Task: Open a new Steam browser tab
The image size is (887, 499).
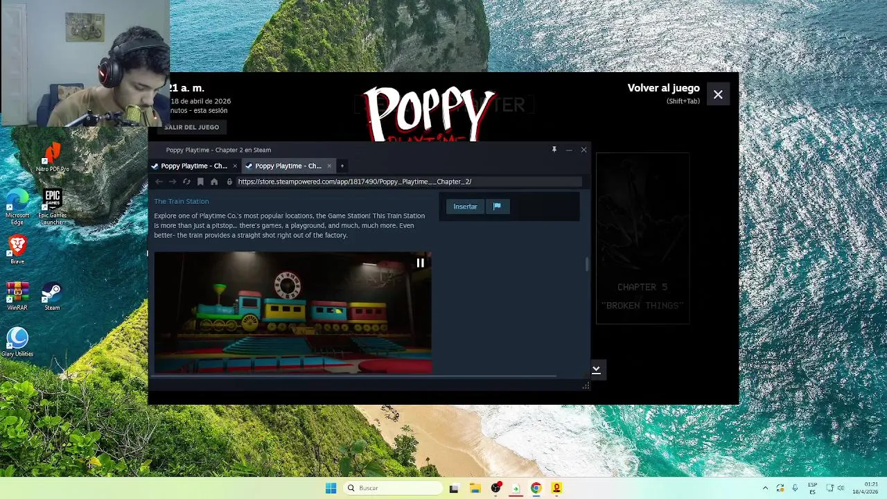Action: (x=342, y=166)
